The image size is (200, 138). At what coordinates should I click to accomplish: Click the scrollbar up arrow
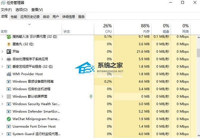pyautogui.click(x=198, y=38)
